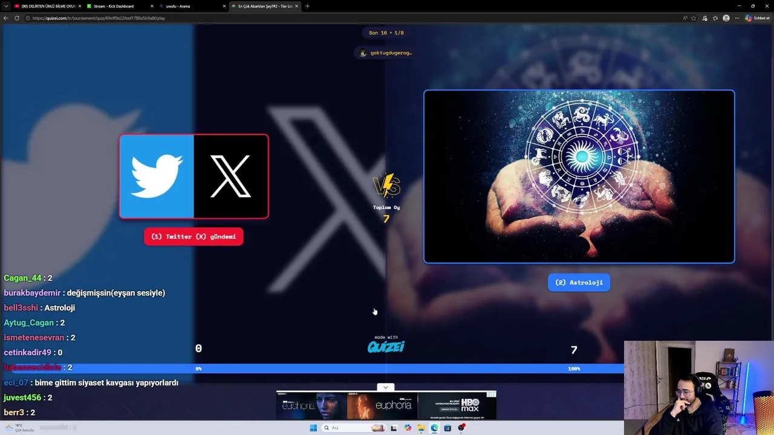Collapse the ad banner with the chevron
The width and height of the screenshot is (774, 435).
pos(386,387)
